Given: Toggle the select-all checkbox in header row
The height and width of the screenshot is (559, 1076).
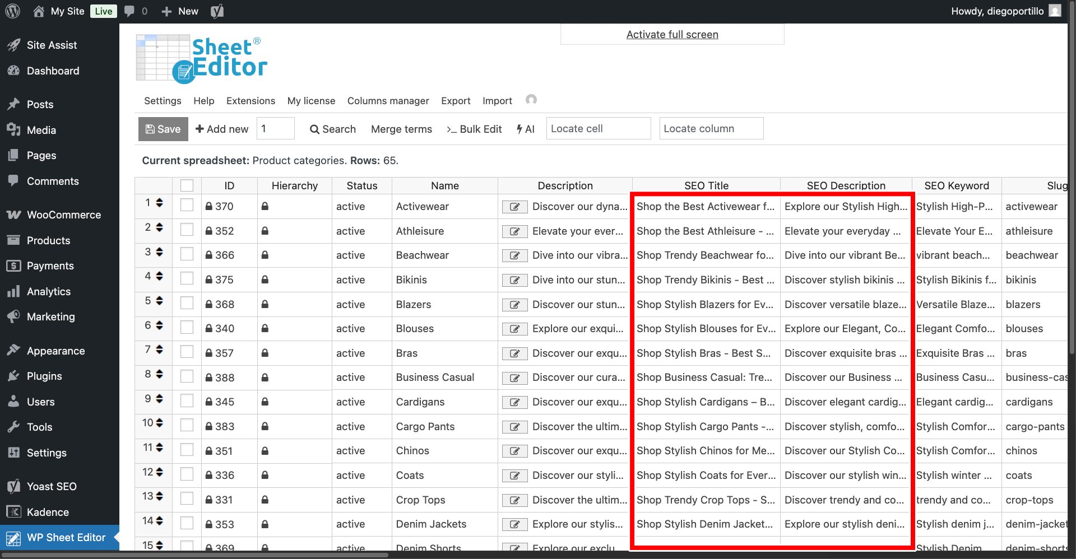Looking at the screenshot, I should [x=187, y=185].
